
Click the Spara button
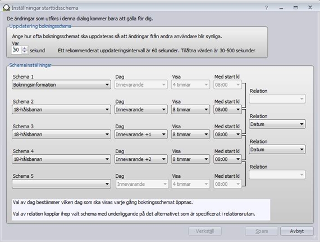(262, 231)
